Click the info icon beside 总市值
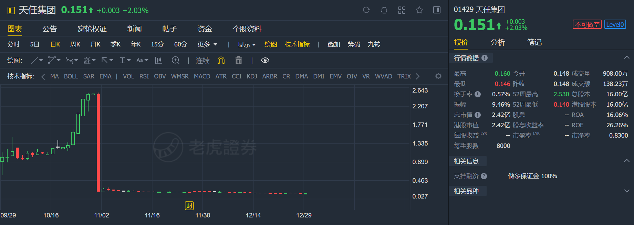 [x=478, y=115]
